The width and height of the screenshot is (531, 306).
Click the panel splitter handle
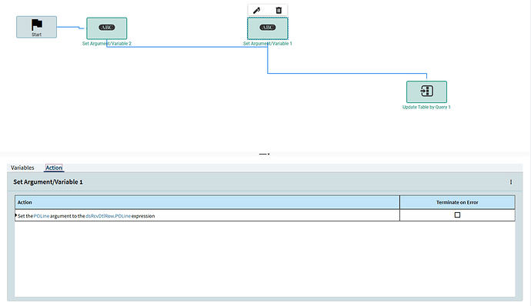click(x=265, y=154)
